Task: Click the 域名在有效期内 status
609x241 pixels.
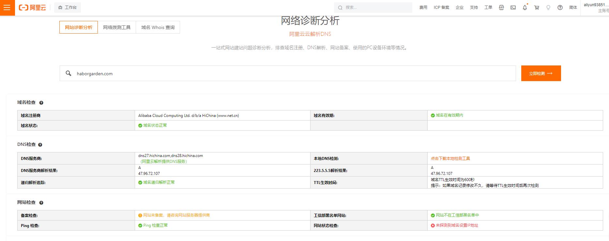Action: point(447,115)
